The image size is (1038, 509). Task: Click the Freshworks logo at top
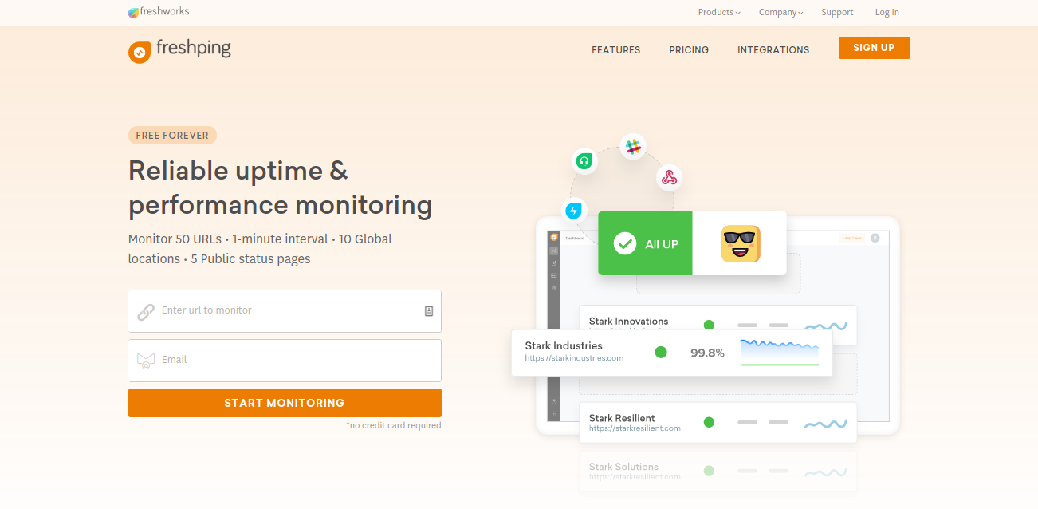159,12
